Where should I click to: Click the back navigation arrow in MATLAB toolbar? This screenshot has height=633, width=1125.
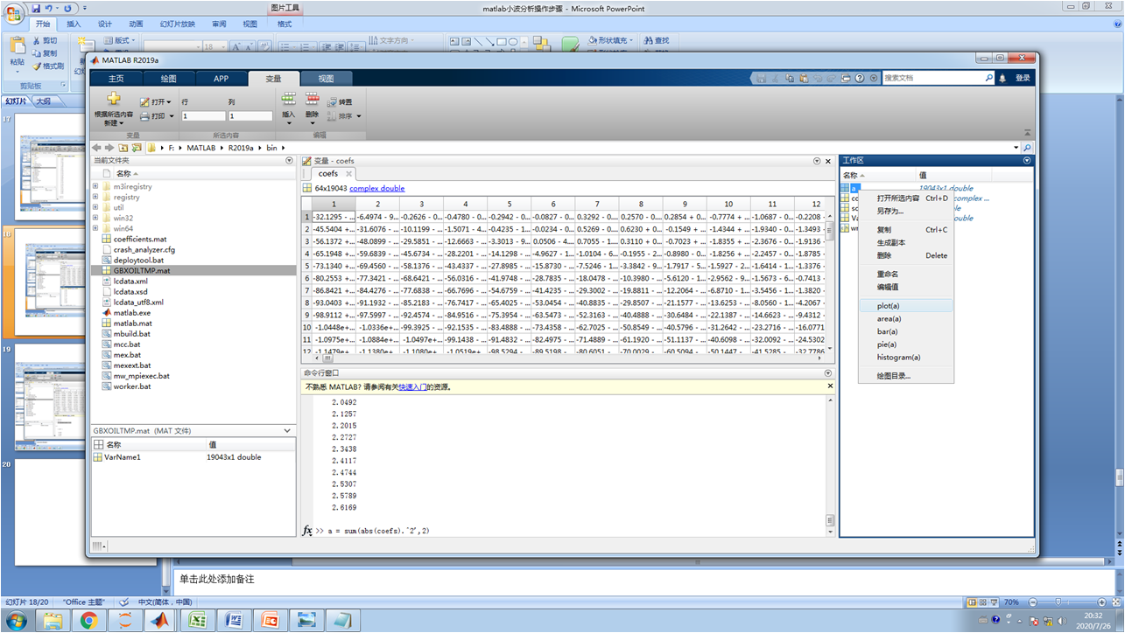(96, 147)
